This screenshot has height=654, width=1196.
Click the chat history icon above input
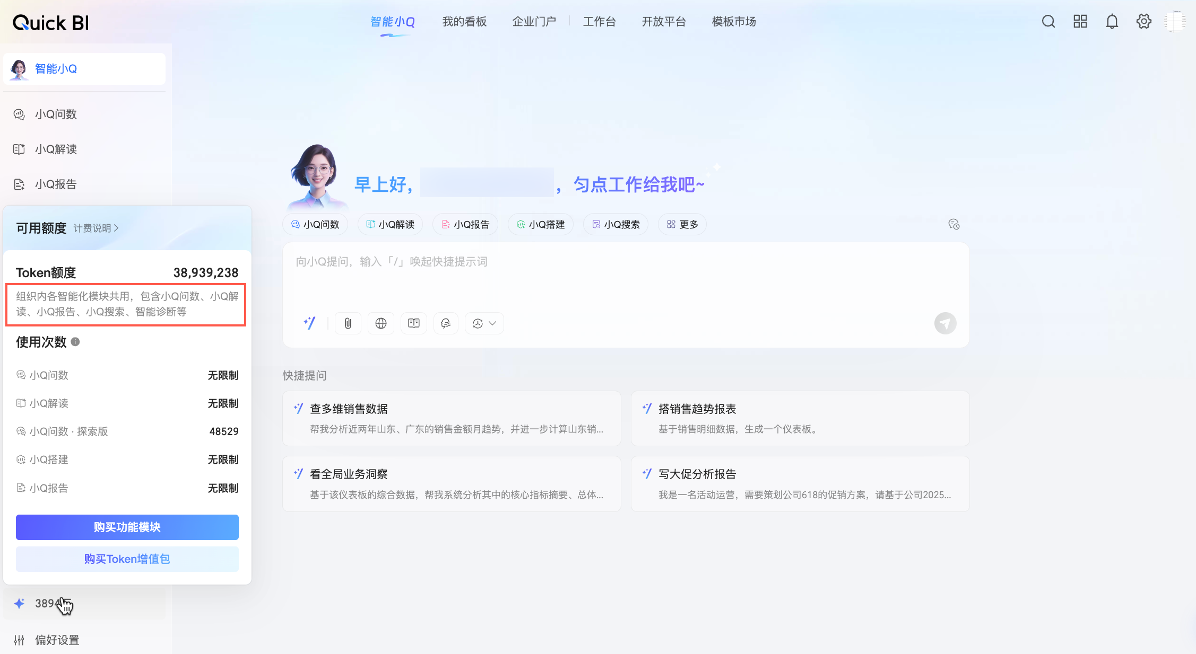click(954, 225)
